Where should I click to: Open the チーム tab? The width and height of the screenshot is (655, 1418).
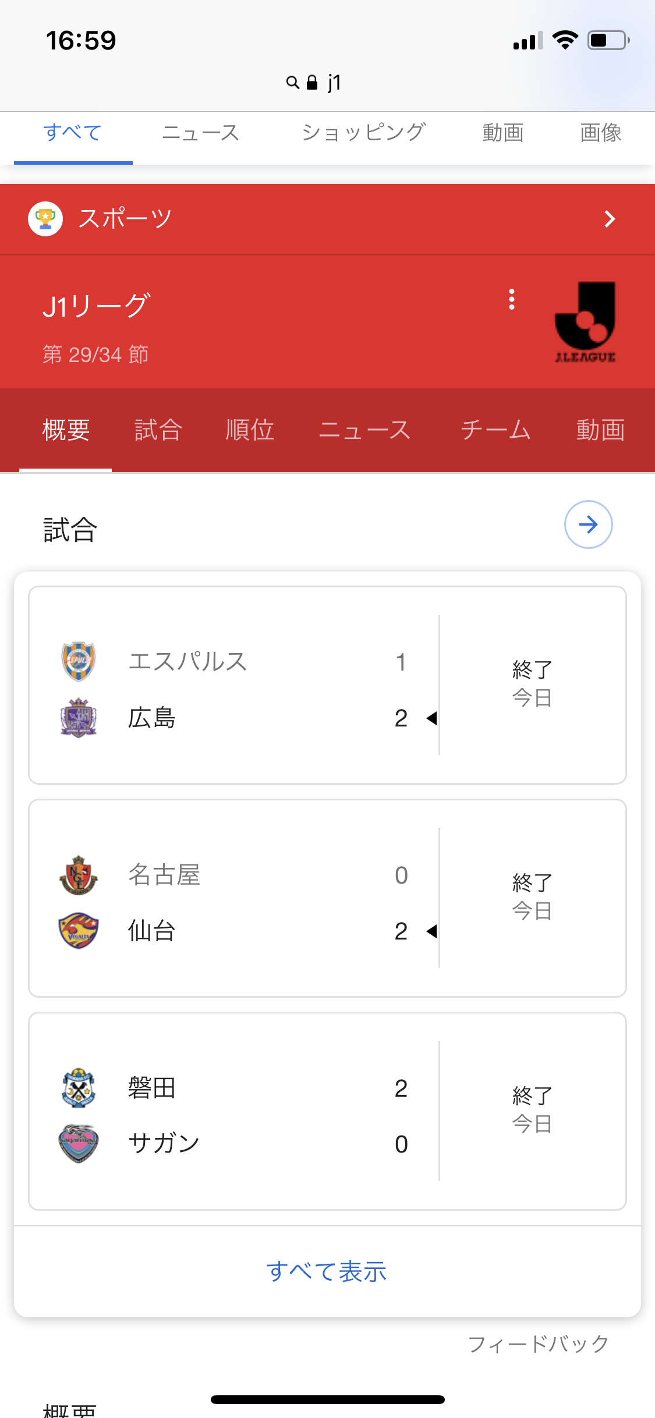[x=495, y=430]
